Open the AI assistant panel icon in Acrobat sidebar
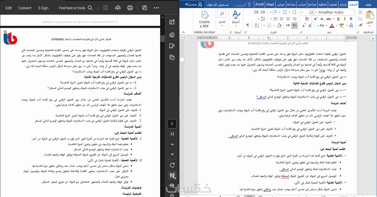Screen dimensions: 377x197 (x=172, y=22)
